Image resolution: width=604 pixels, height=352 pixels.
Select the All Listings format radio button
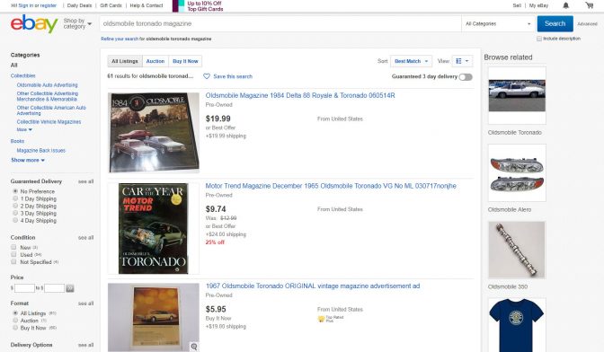15,313
